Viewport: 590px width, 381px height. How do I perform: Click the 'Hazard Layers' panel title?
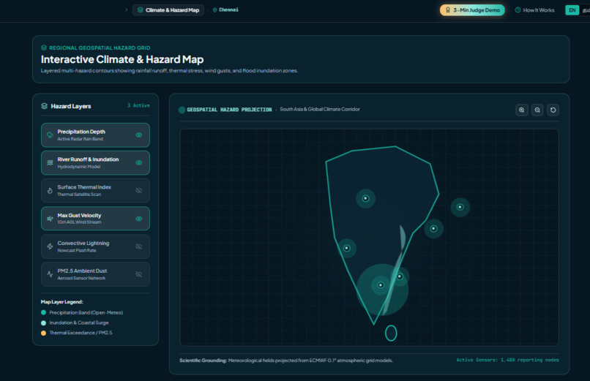coord(71,106)
